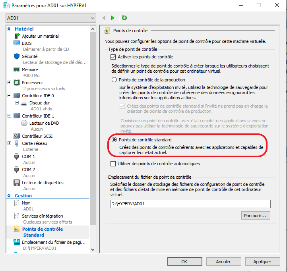Select the BIOS icon in hardware list
The width and height of the screenshot is (287, 272).
[17, 43]
